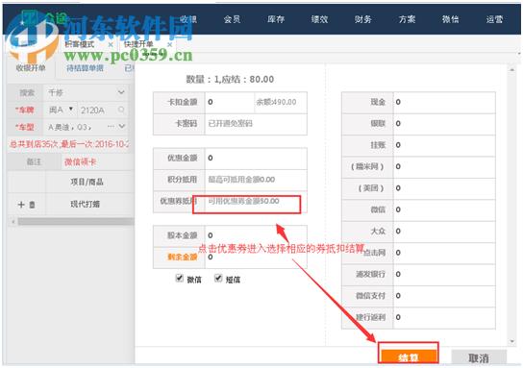523x368 pixels.
Task: Click the 总共到店35次 visit summary text
Action: (68, 144)
